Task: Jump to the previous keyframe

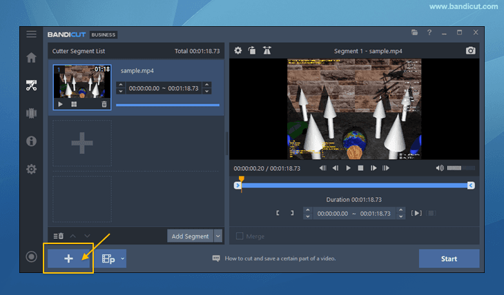Action: [x=322, y=168]
